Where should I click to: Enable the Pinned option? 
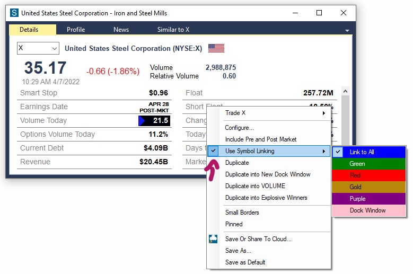coord(234,224)
